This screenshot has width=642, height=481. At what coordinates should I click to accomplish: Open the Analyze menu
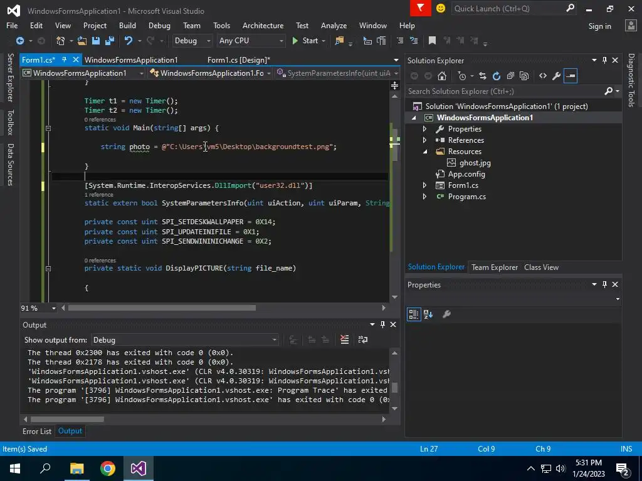334,25
